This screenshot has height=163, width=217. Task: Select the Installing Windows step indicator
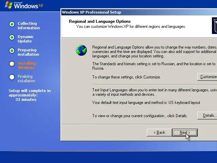[x=12, y=64]
